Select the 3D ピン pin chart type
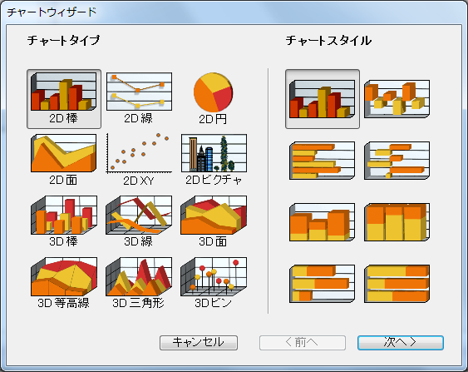 point(214,283)
